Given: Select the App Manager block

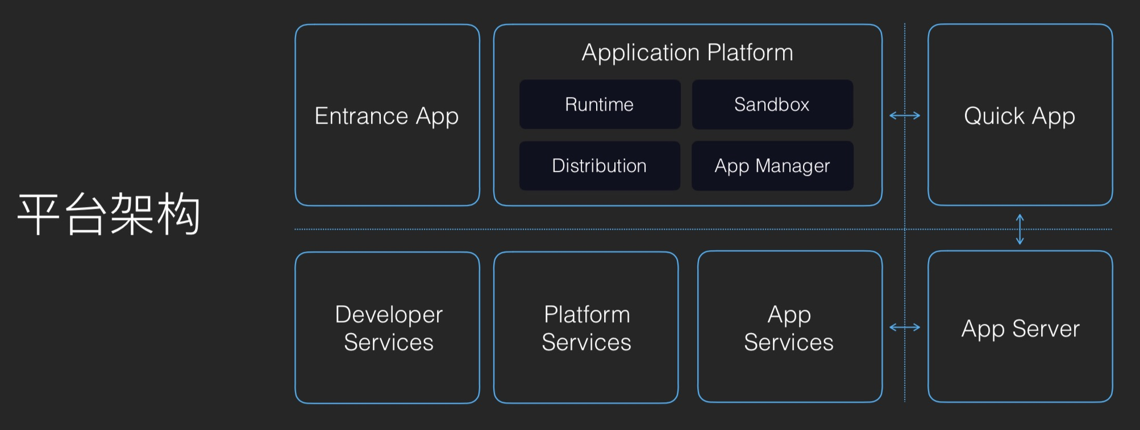Looking at the screenshot, I should coord(772,166).
